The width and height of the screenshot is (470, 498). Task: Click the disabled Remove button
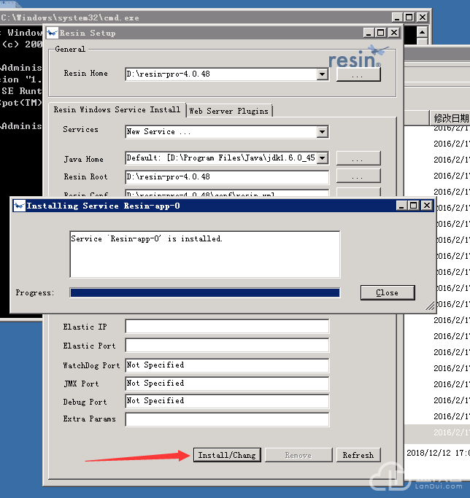point(298,455)
